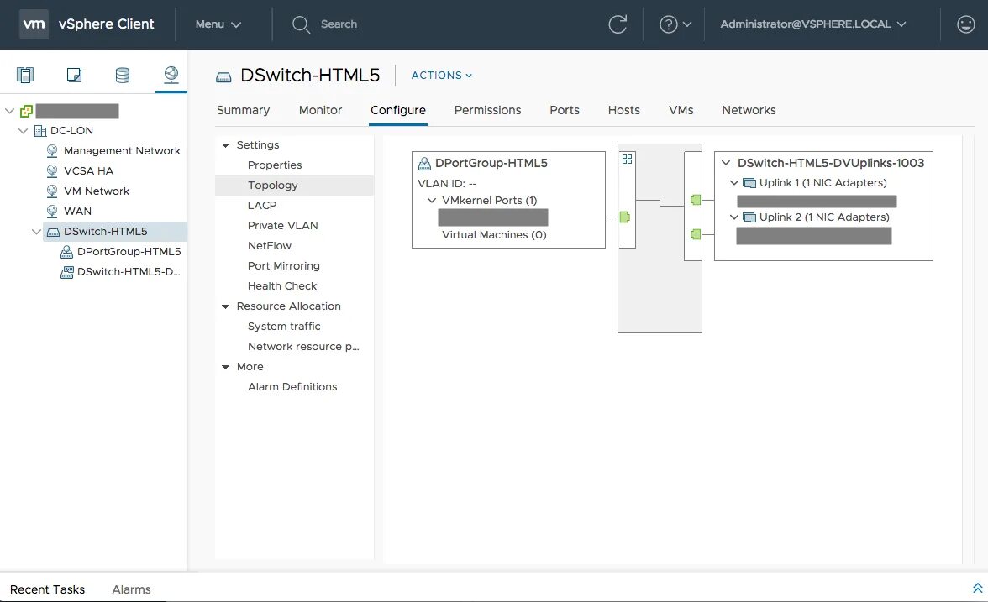Open the VMs and Templates inventory view
The width and height of the screenshot is (988, 602).
click(x=74, y=75)
